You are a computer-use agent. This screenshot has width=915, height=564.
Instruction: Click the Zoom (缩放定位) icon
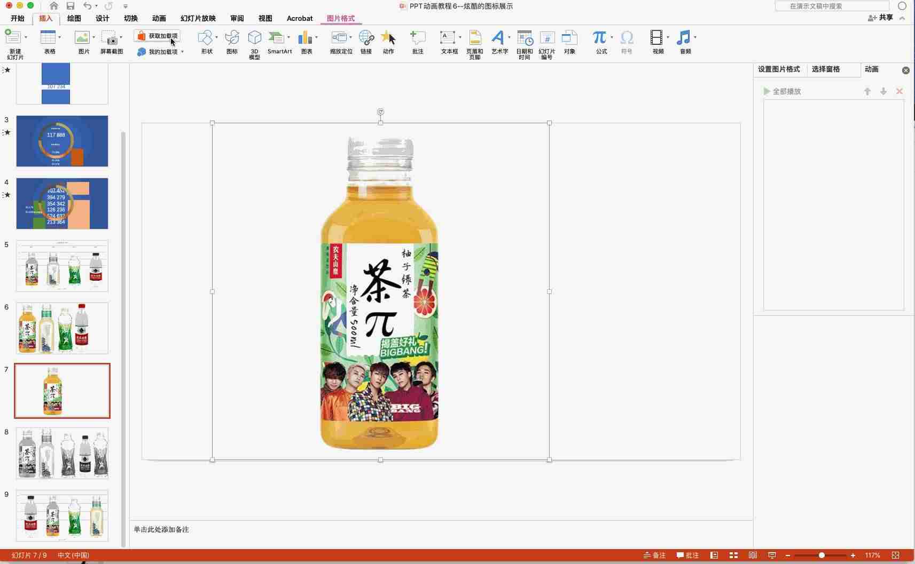click(339, 37)
